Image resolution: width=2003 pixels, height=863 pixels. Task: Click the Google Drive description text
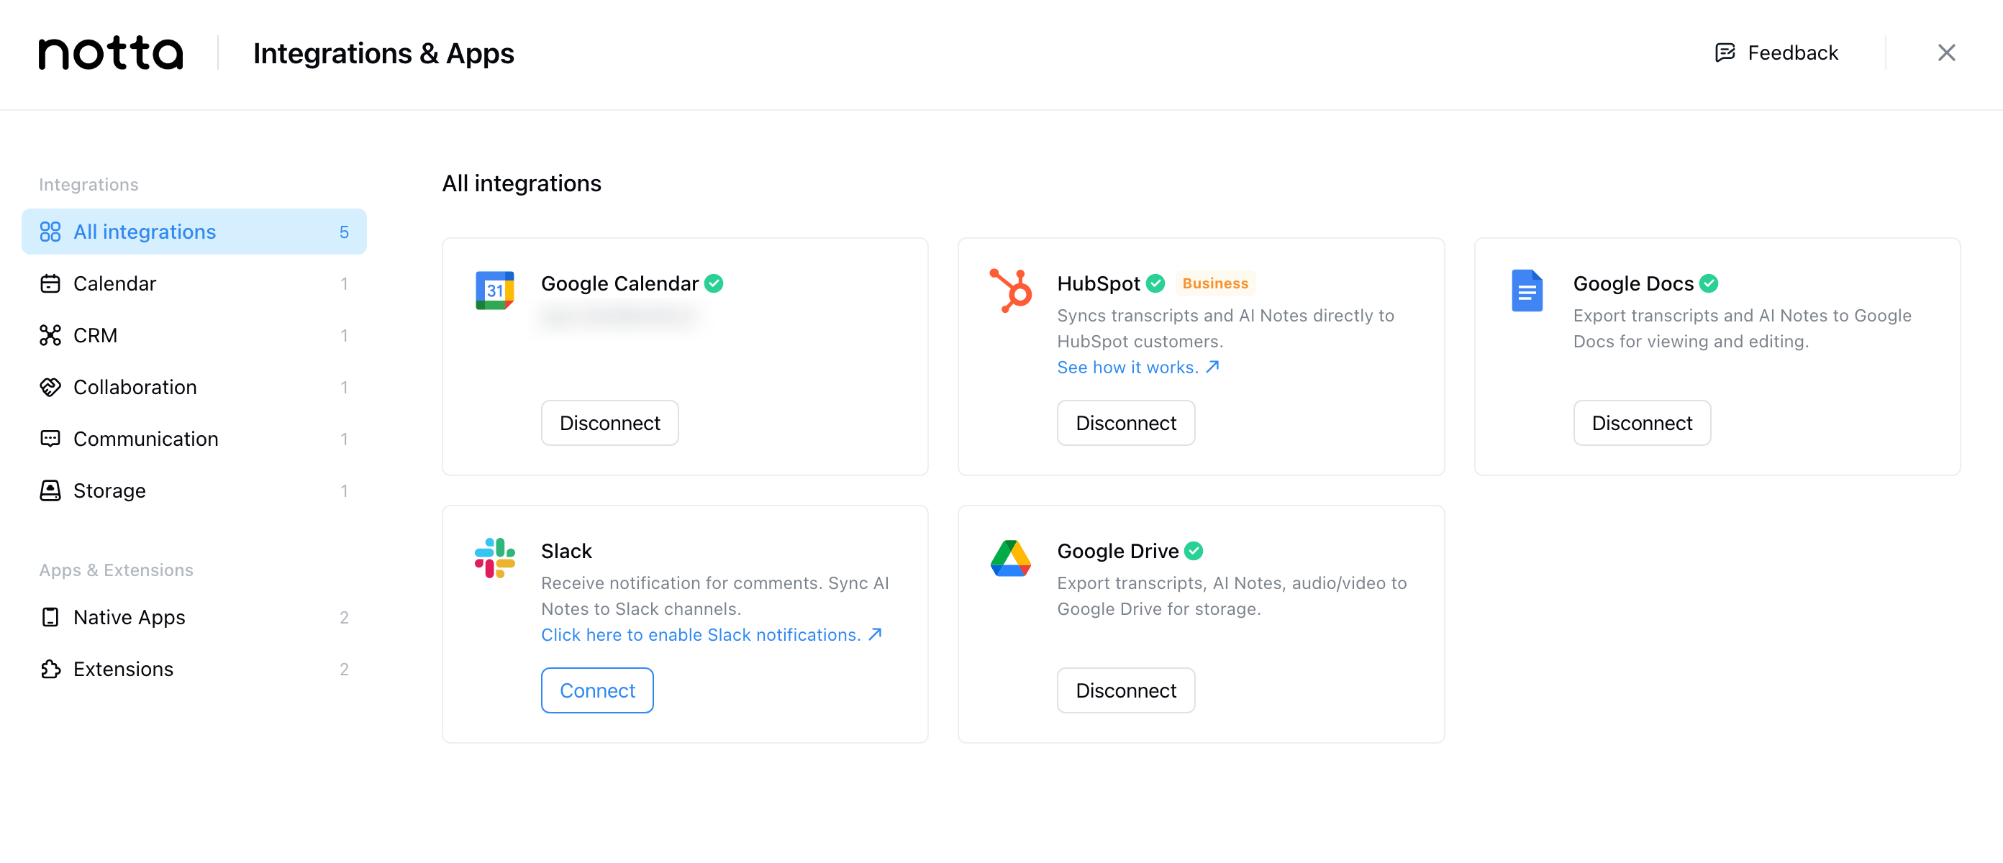[1232, 595]
